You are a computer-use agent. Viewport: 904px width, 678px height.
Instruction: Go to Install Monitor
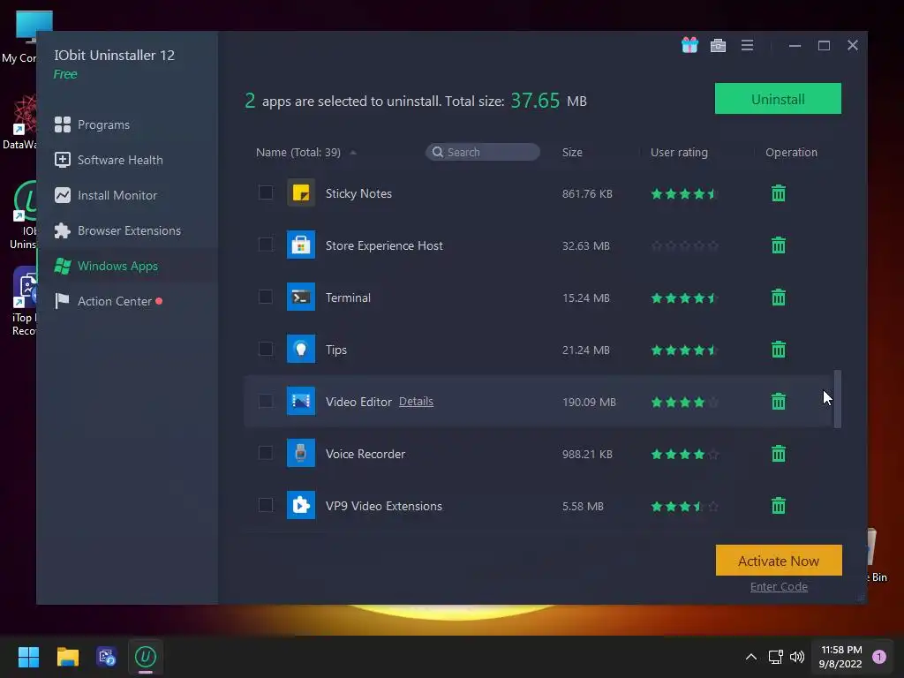pyautogui.click(x=127, y=195)
